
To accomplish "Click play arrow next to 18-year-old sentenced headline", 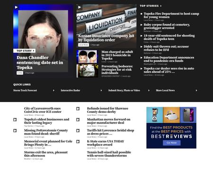I will [142, 36].
